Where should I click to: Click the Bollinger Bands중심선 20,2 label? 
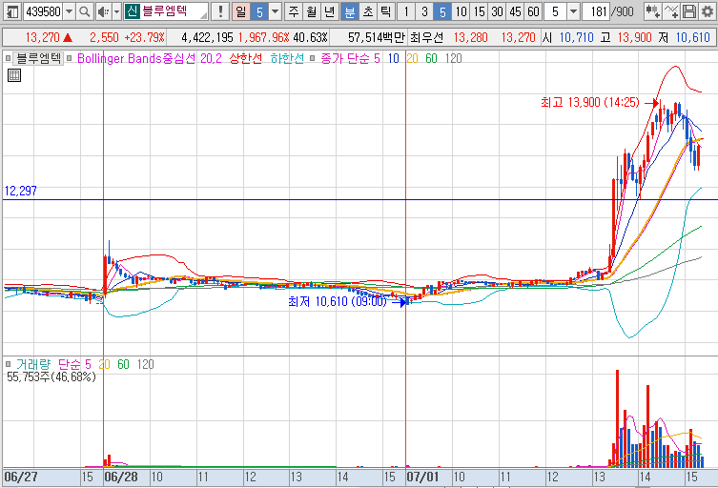click(150, 58)
